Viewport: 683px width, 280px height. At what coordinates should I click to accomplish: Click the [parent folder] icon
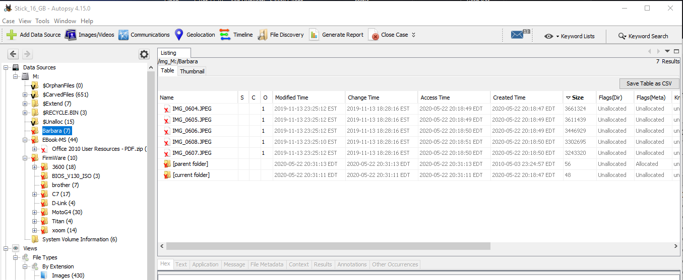click(167, 164)
